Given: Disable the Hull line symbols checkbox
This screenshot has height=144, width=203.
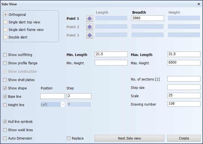Looking at the screenshot, I should point(5,121).
